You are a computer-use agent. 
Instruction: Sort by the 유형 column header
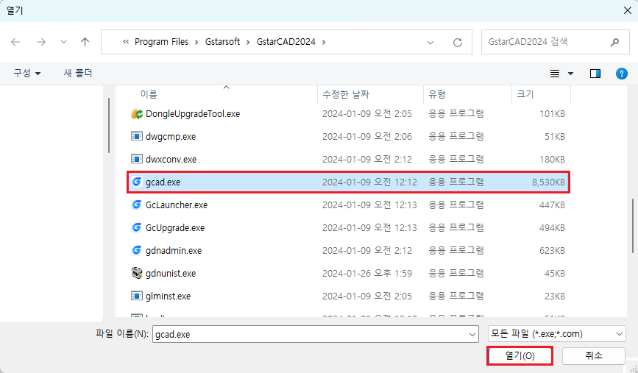click(x=437, y=94)
